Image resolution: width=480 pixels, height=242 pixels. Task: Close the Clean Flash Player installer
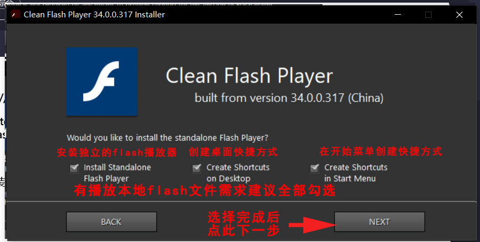(459, 15)
